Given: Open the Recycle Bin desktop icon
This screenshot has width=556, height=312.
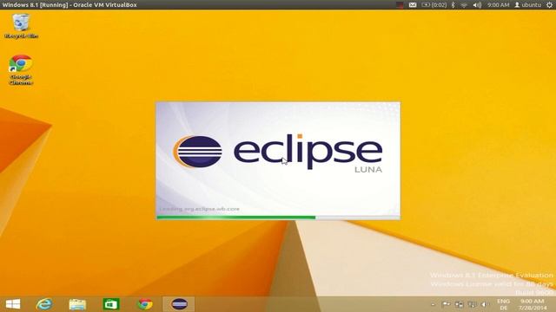Looking at the screenshot, I should tap(21, 25).
